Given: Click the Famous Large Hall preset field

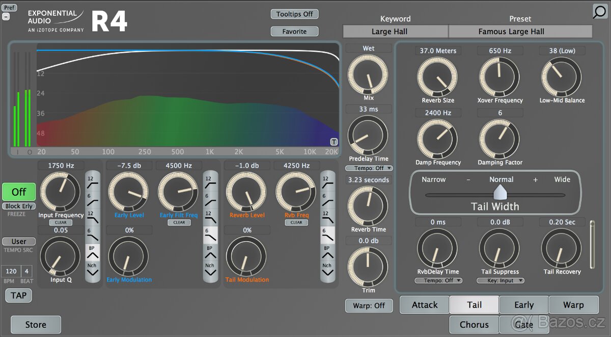Looking at the screenshot, I should click(x=520, y=31).
